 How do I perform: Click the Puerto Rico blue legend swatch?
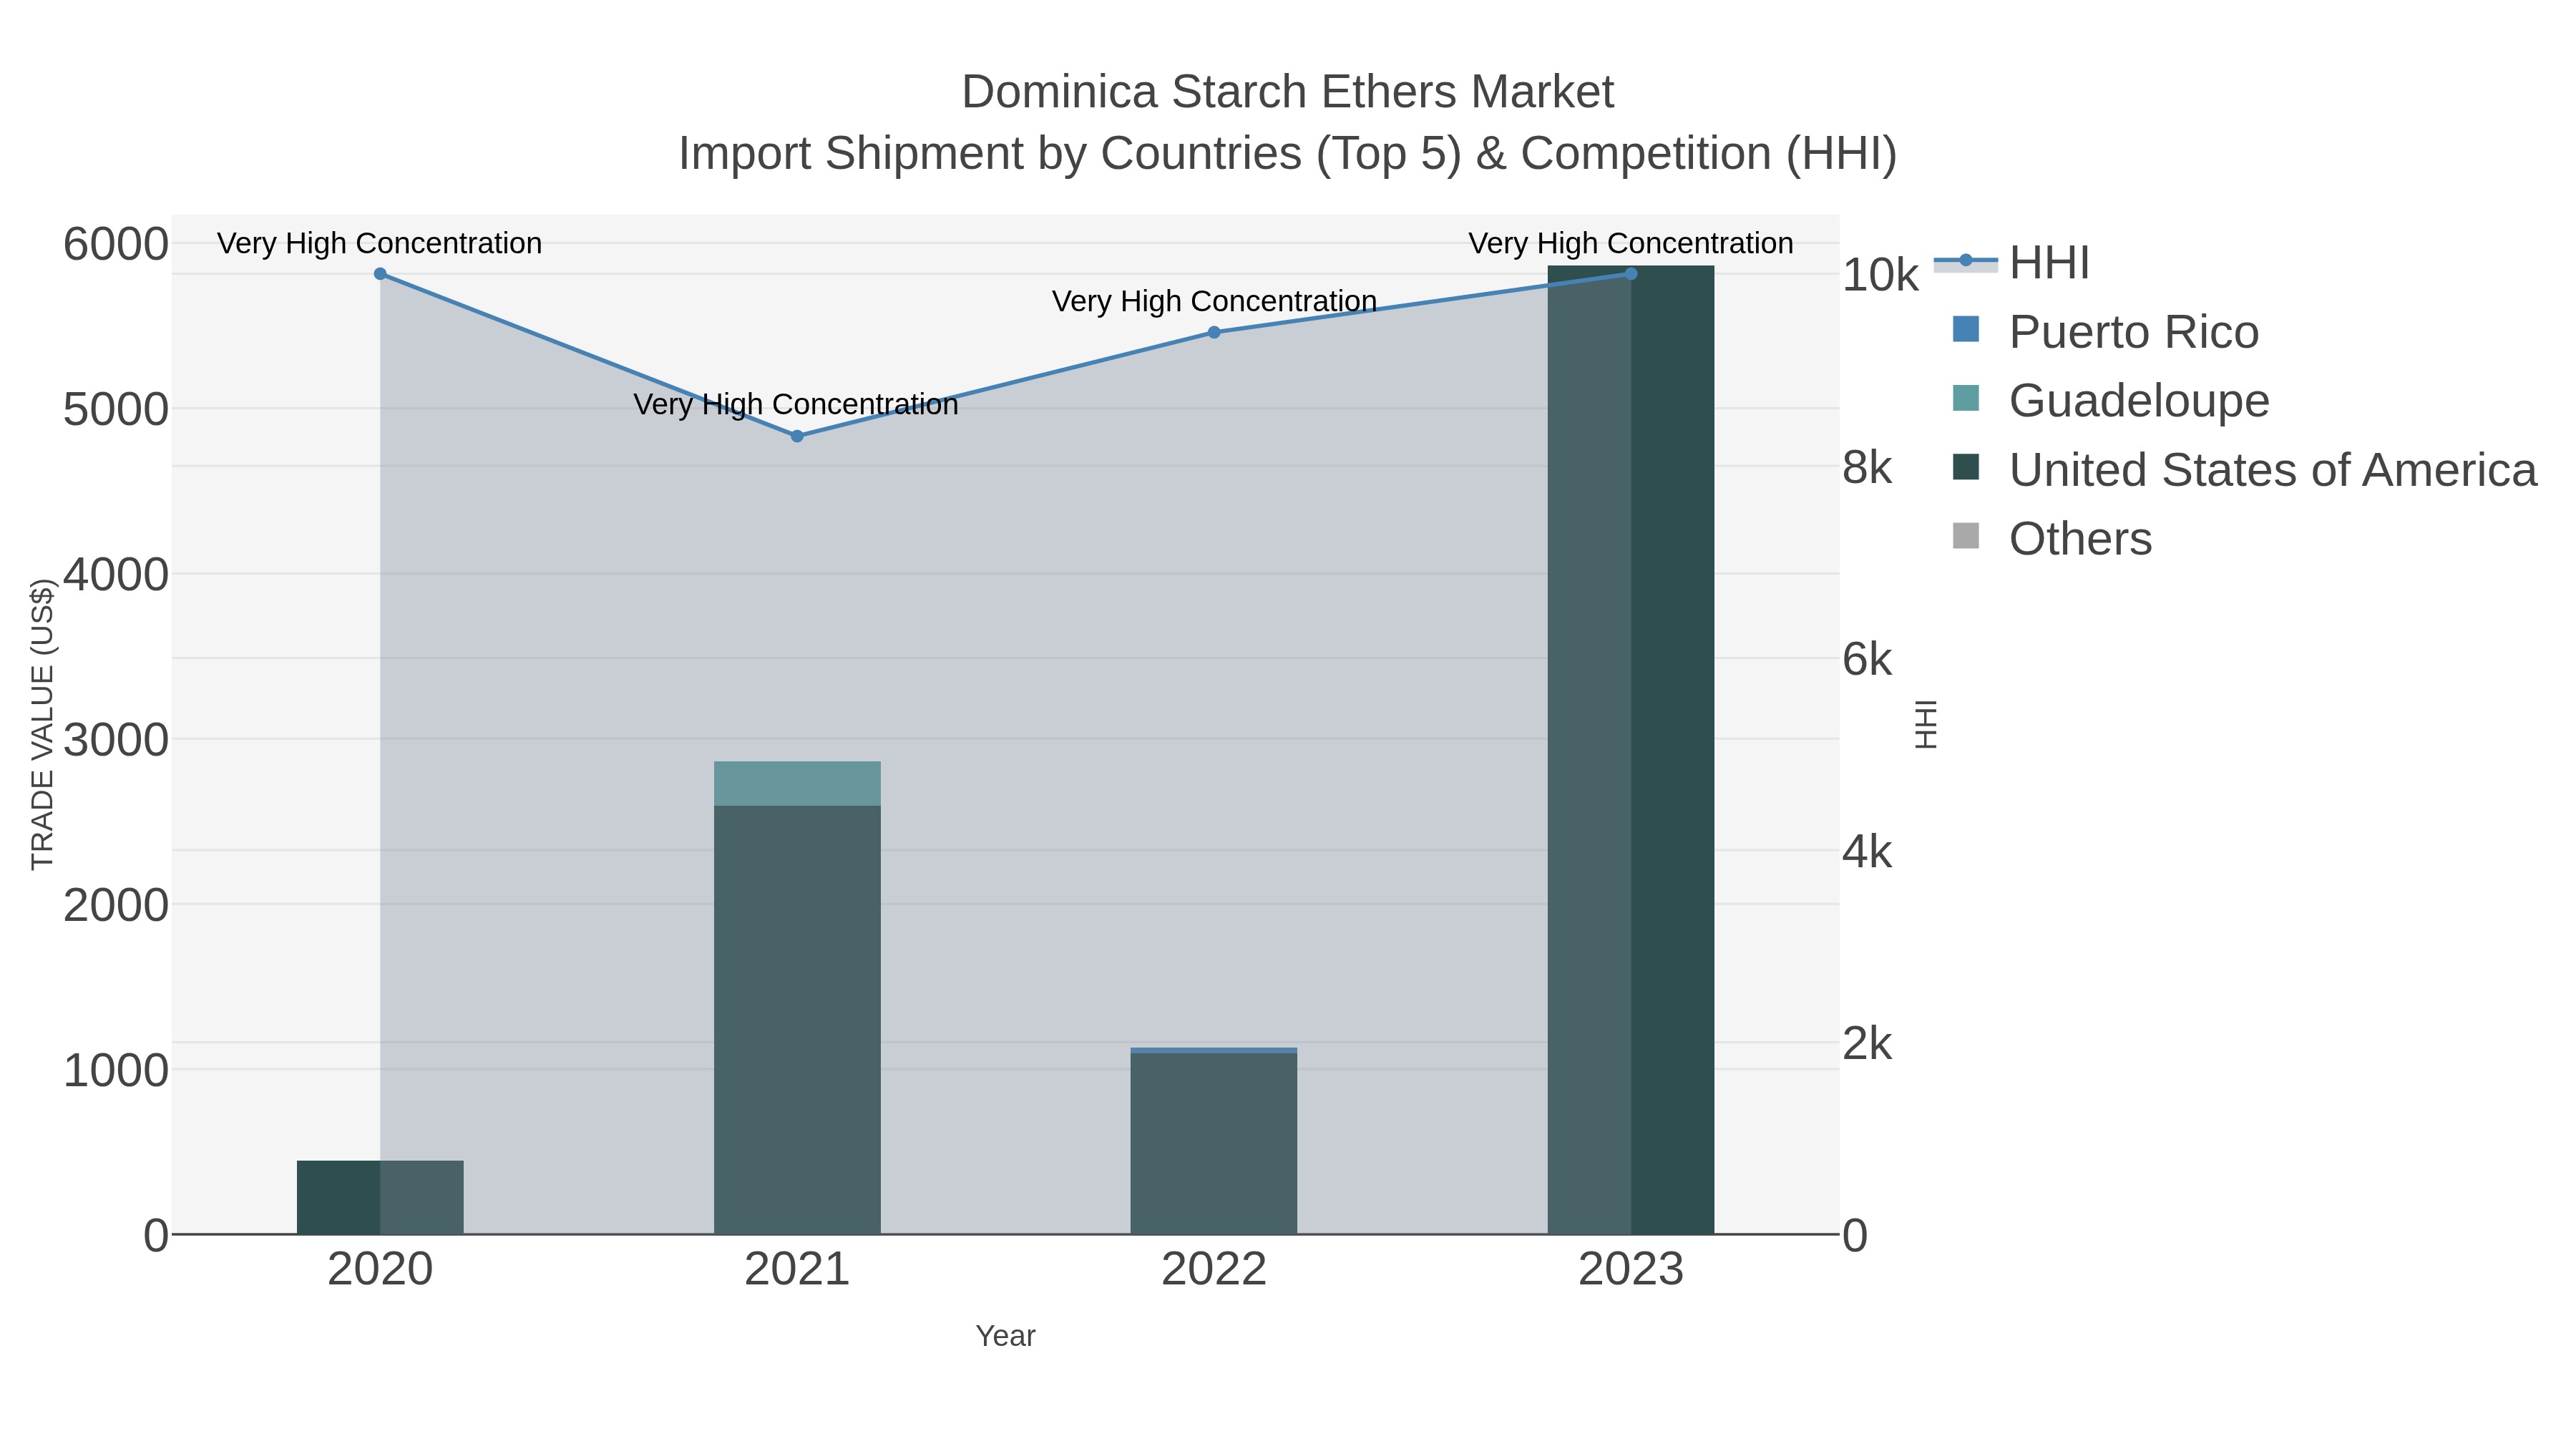1966,329
